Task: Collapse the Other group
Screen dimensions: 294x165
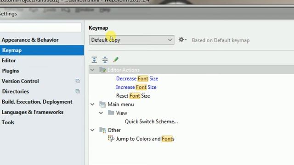Action: pos(92,130)
